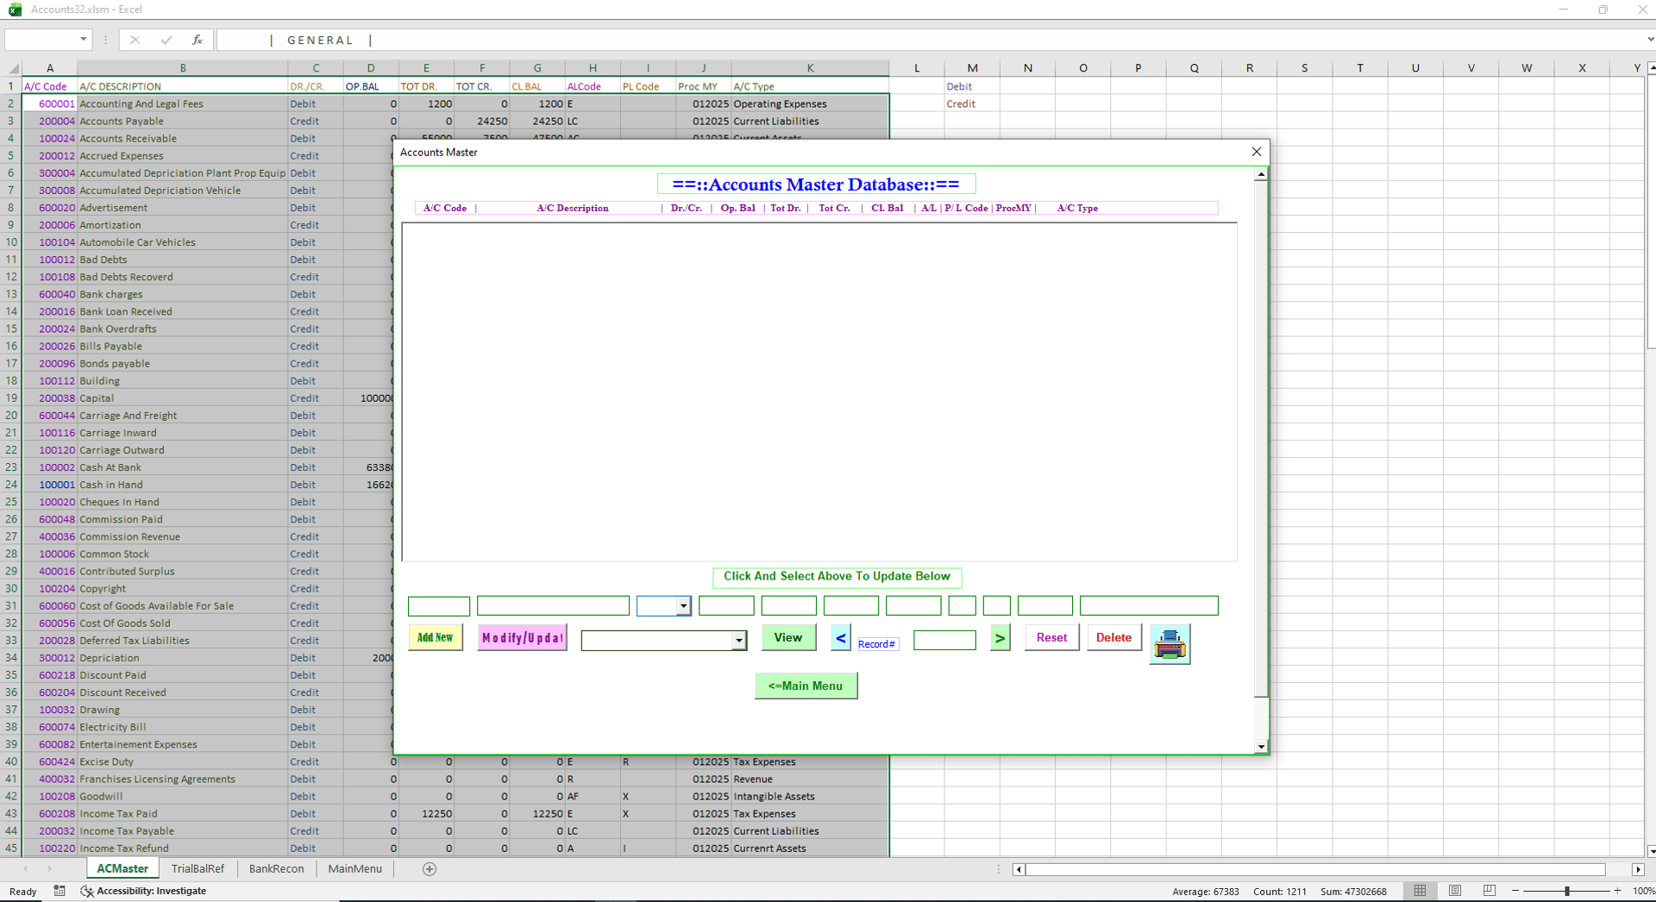Screen dimensions: 1656x902
Task: Click the <=Main Menu button
Action: click(x=806, y=686)
